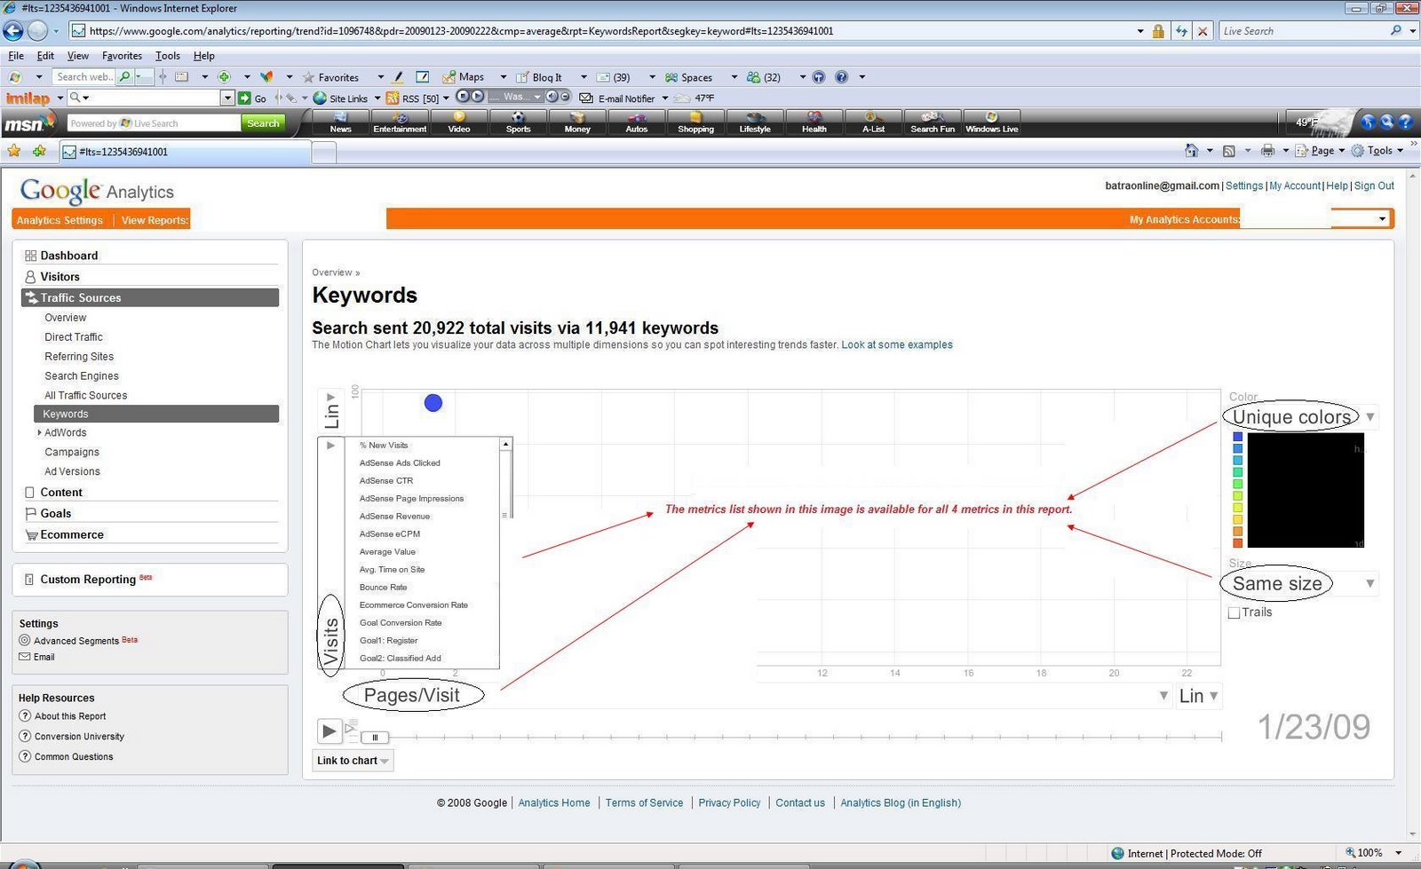Click the Sign Out link
The height and width of the screenshot is (869, 1421).
point(1374,186)
